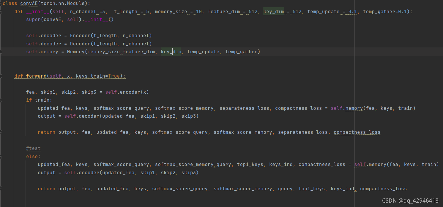The width and height of the screenshot is (443, 207).
Task: Toggle fold marker beside last return statement
Action: [x=1, y=189]
